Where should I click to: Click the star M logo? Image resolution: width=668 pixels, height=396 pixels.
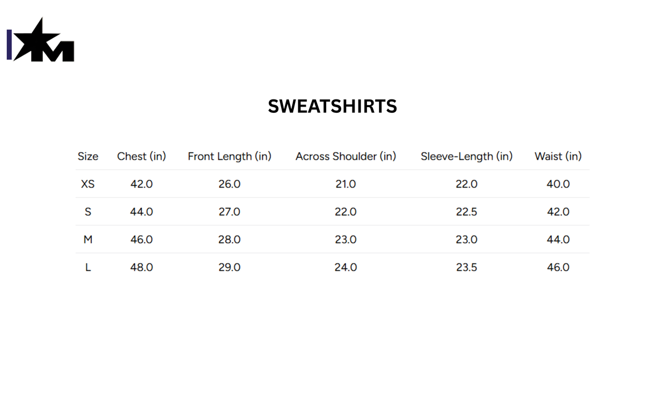(x=41, y=40)
